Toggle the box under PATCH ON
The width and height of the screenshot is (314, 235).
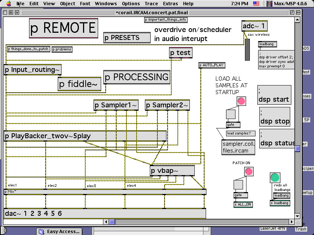tap(238, 185)
